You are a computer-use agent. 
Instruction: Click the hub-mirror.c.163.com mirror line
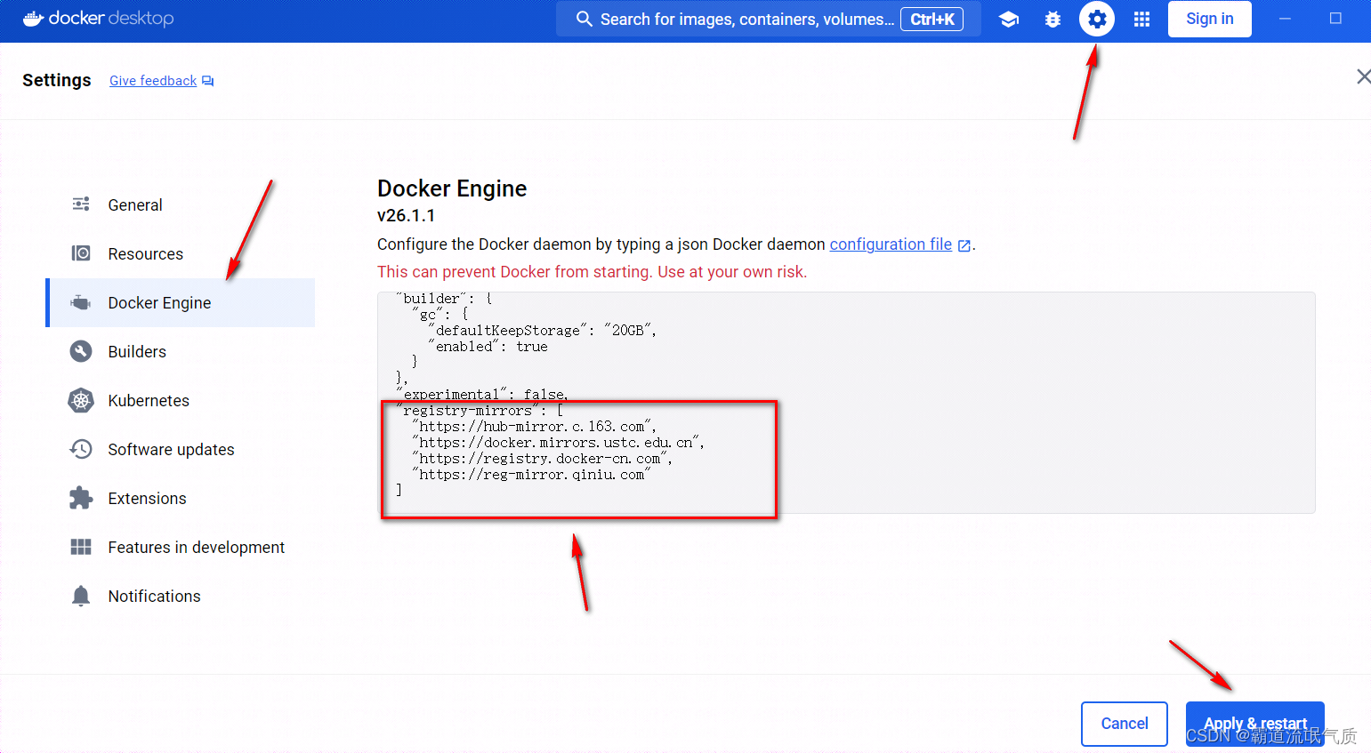535,427
